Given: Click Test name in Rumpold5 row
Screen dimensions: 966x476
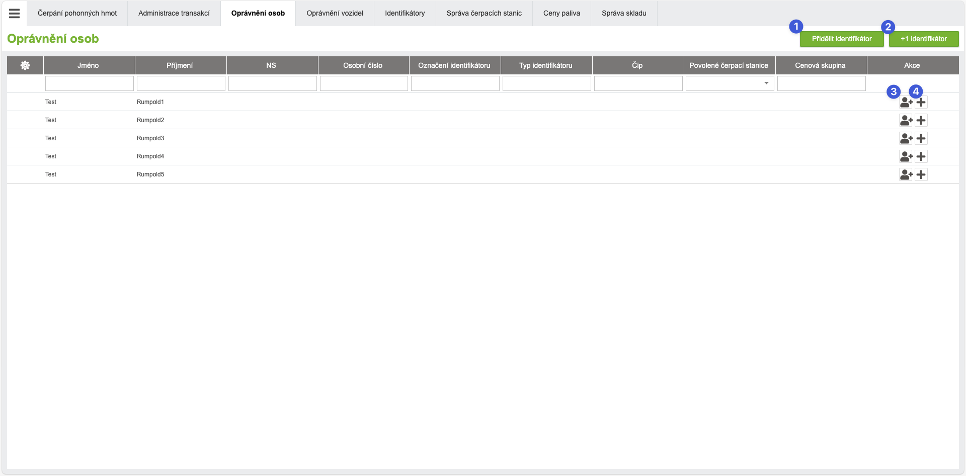Looking at the screenshot, I should click(x=51, y=174).
